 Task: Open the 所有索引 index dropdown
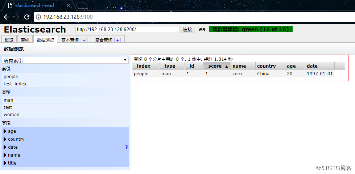(x=65, y=60)
